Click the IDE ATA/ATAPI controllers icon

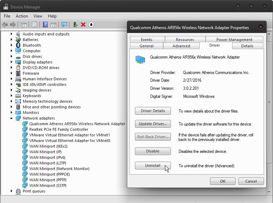pyautogui.click(x=18, y=85)
